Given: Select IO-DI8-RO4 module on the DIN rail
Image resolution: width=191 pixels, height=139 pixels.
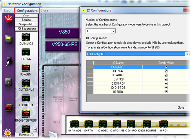Looking at the screenshot, I should point(131,124).
